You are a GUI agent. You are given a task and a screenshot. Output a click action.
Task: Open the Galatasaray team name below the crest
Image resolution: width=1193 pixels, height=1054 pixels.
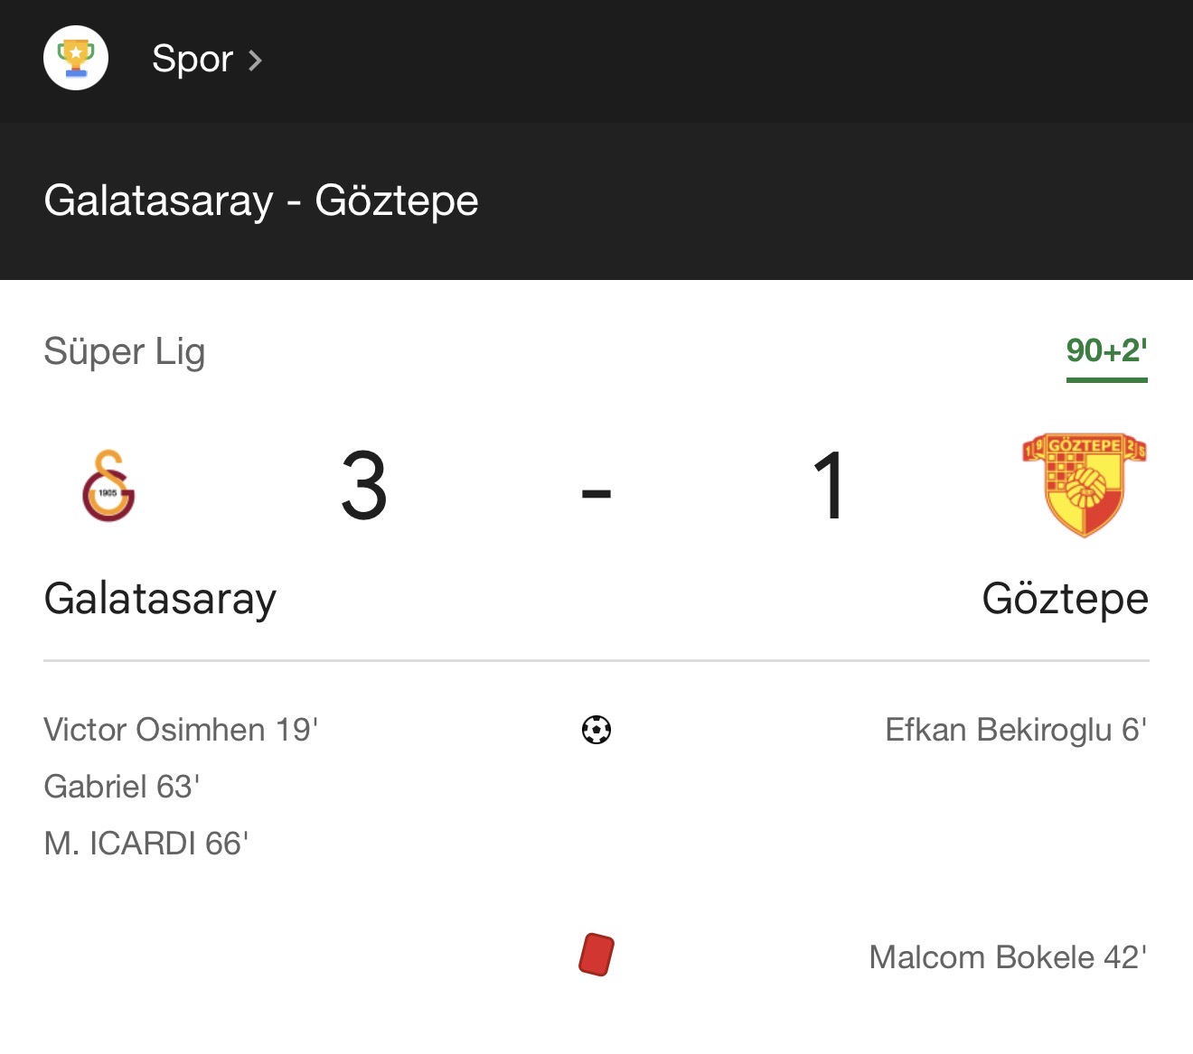(160, 599)
